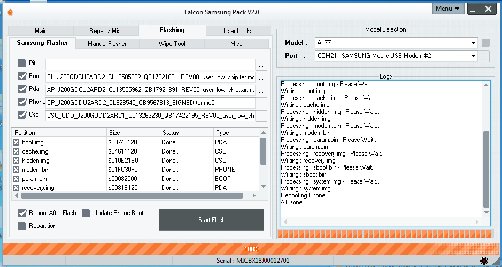
Task: Toggle the boot.img partition checkbox
Action: 16,142
